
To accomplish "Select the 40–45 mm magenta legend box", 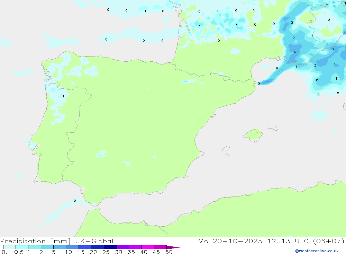I will [148, 247].
